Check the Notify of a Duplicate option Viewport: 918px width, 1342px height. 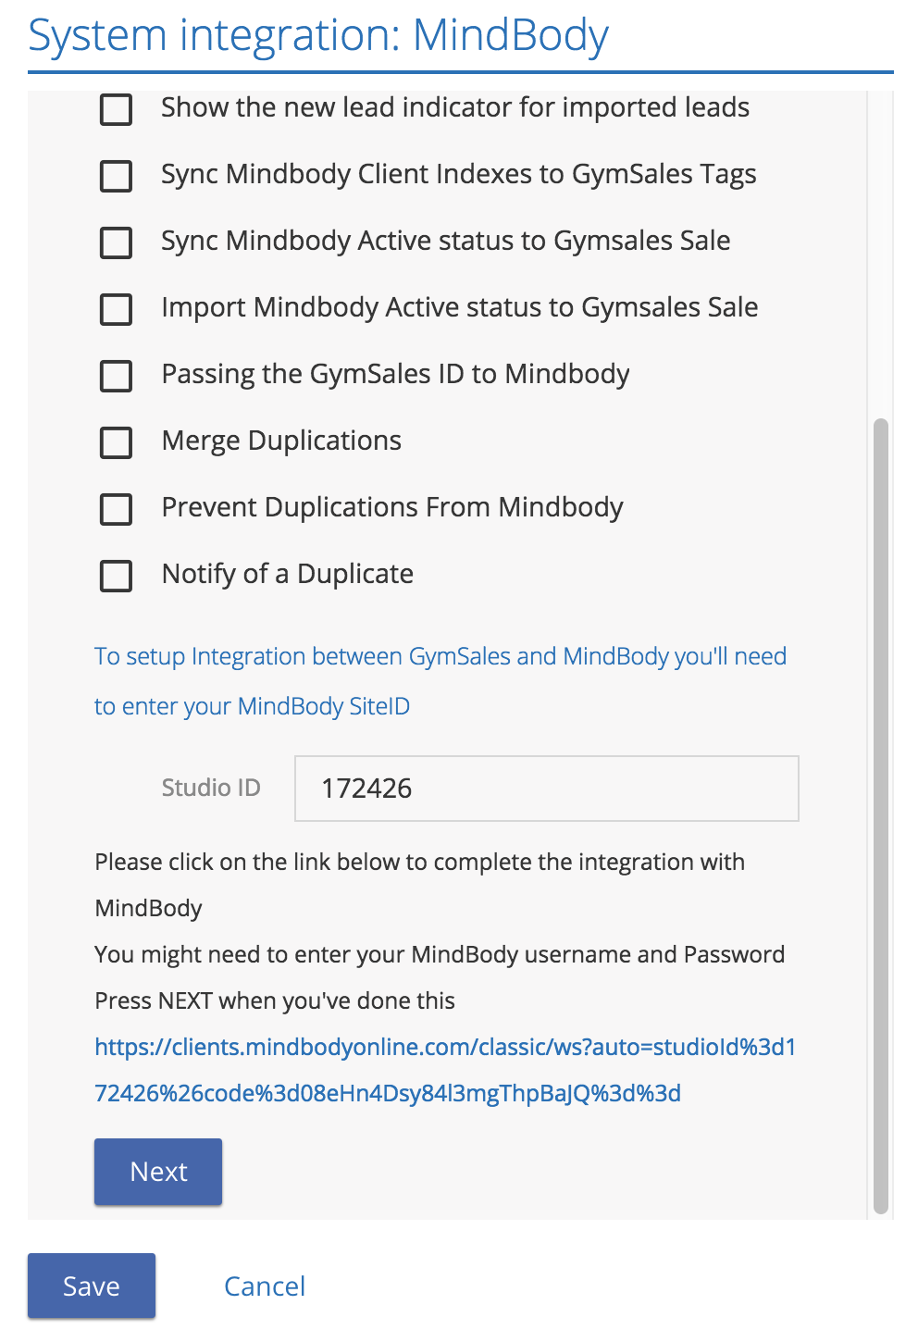(116, 576)
